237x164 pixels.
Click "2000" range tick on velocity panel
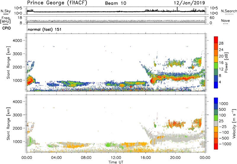[x=17, y=128]
